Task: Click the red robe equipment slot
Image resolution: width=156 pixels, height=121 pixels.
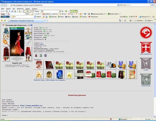Action: point(6,52)
